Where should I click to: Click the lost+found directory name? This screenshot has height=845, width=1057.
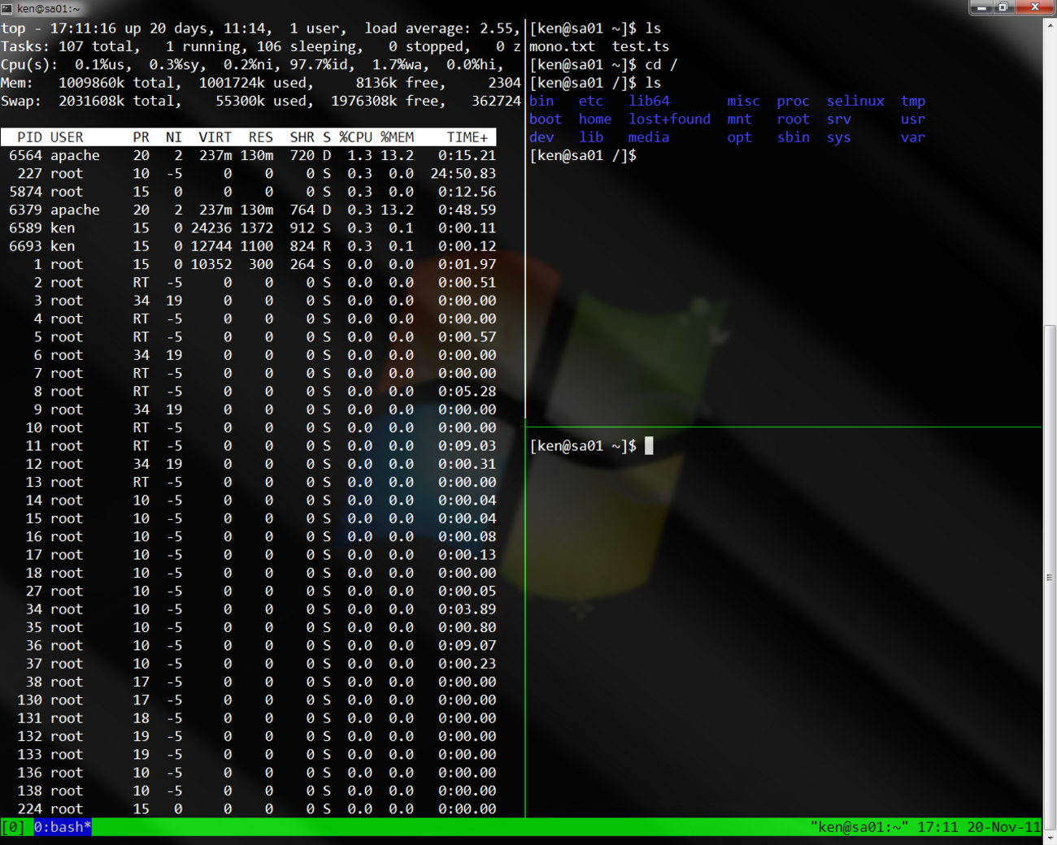click(670, 119)
